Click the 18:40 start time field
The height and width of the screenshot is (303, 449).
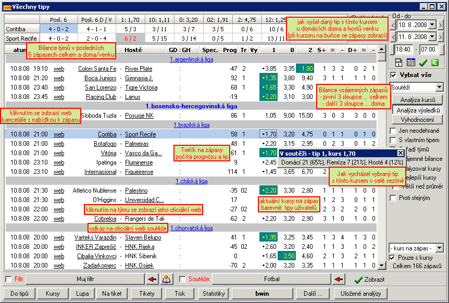click(x=403, y=49)
